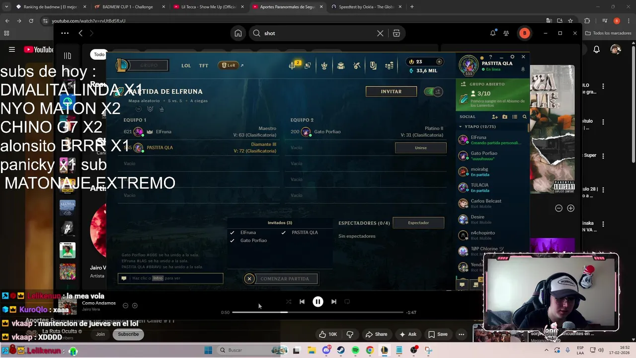The image size is (636, 358).
Task: Open the backpack collection icon in League navbar
Action: tap(340, 66)
